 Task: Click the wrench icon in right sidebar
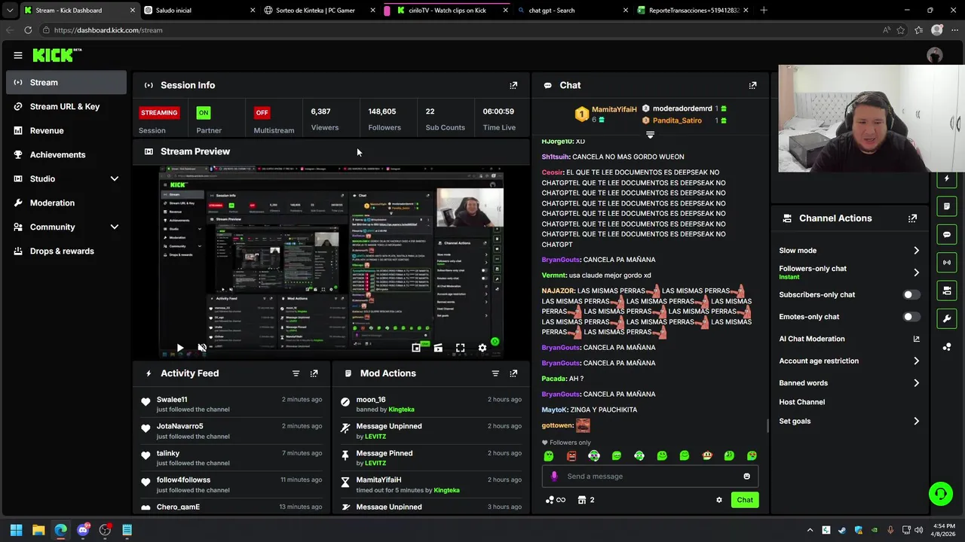pos(947,318)
